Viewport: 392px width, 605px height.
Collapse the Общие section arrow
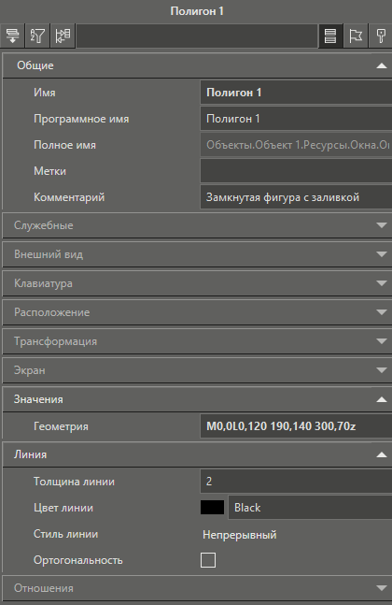pyautogui.click(x=381, y=65)
